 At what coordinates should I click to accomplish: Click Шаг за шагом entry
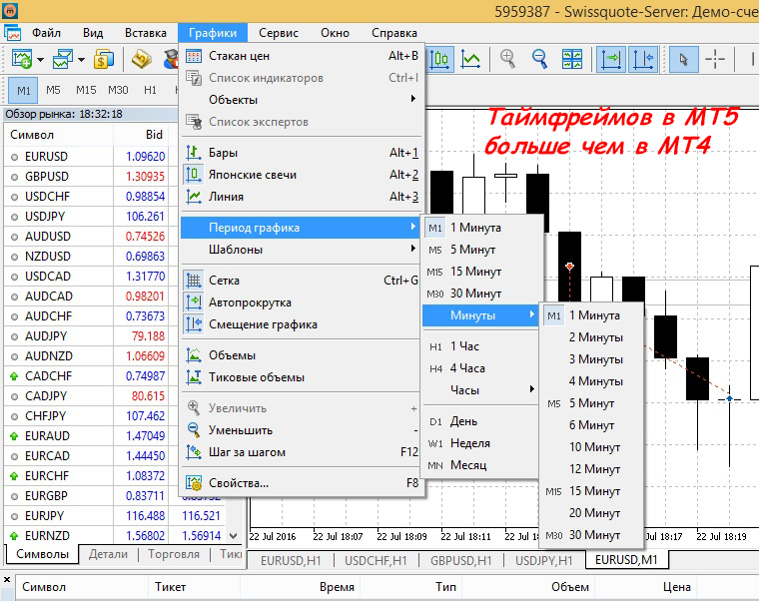301,452
